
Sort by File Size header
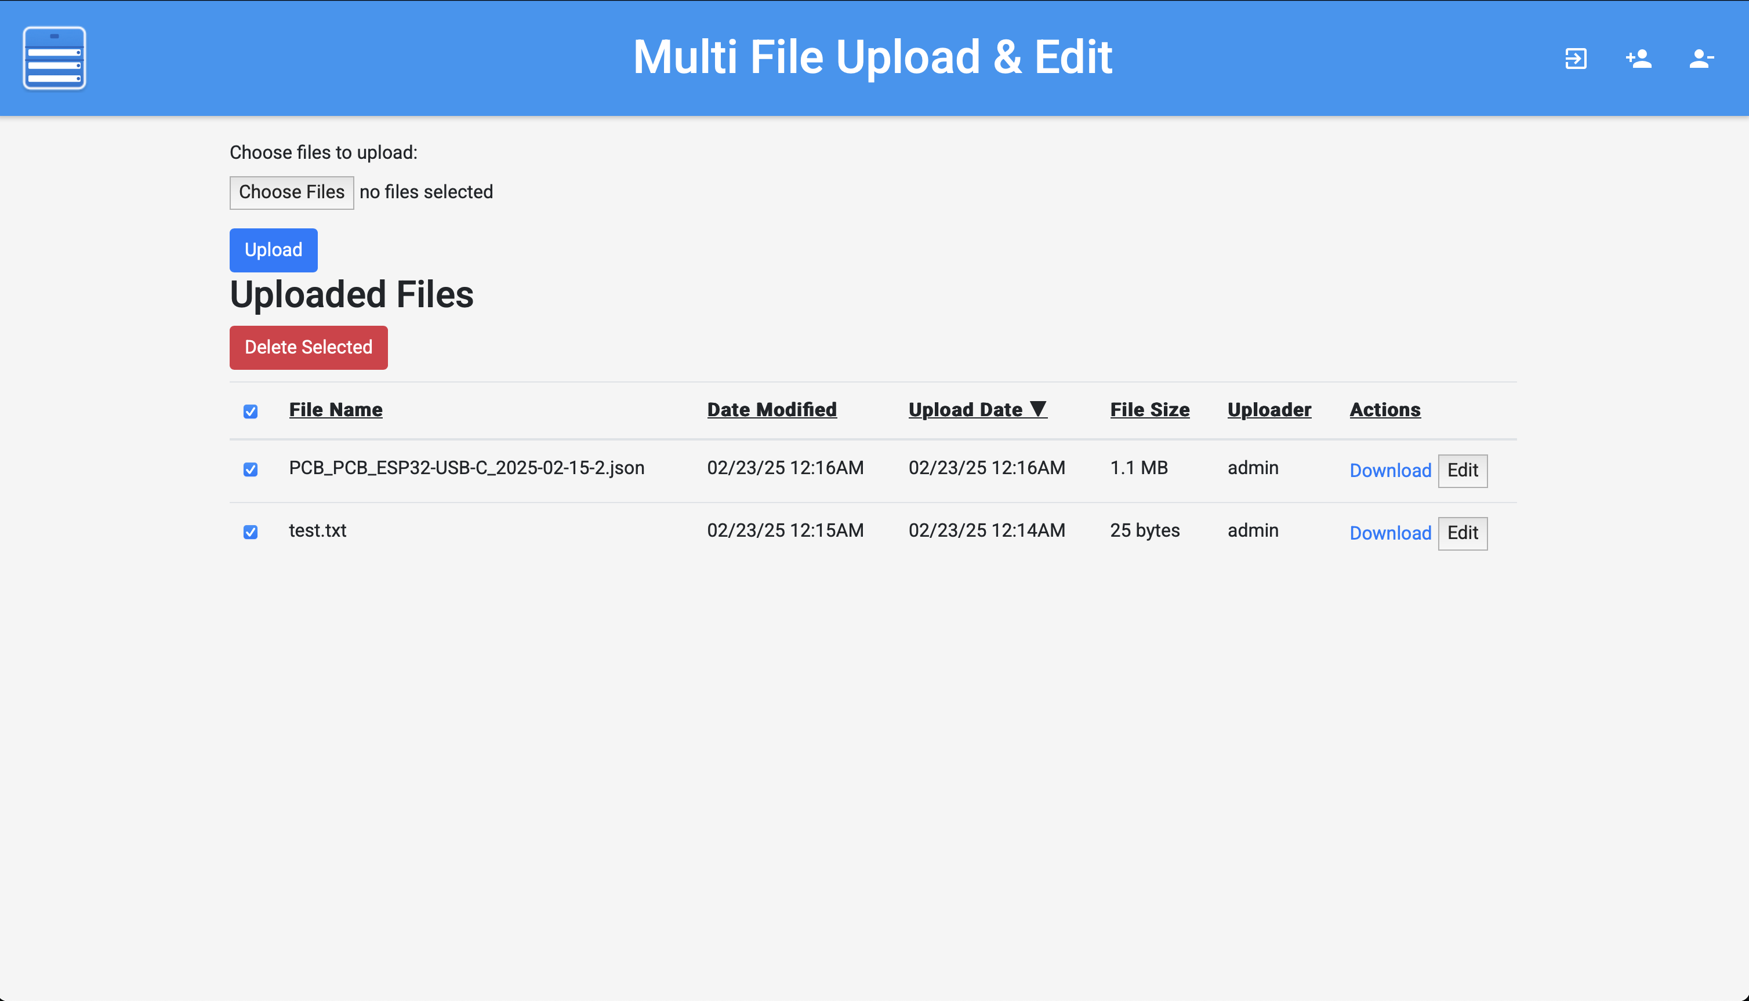[x=1149, y=410]
